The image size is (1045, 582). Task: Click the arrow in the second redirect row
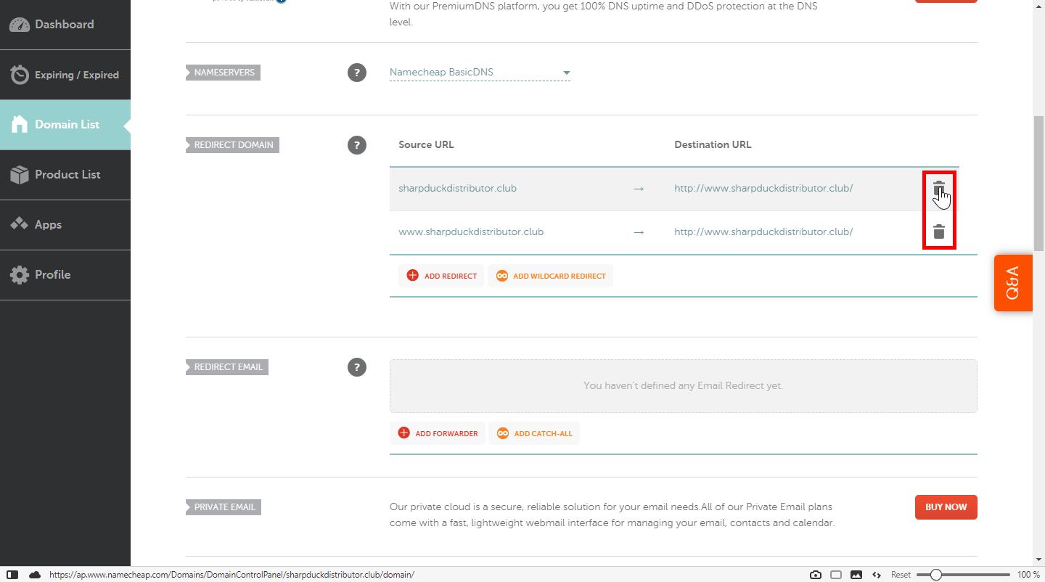click(639, 232)
